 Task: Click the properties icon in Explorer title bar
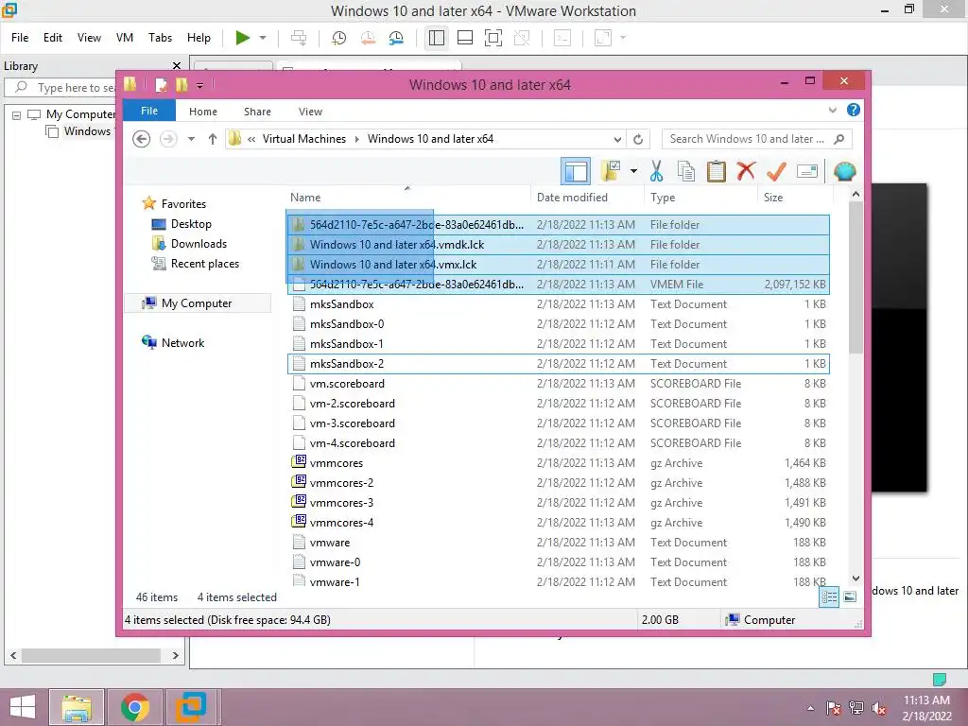pos(161,84)
